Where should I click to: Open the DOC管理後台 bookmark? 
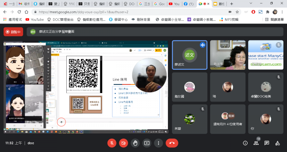tap(60, 20)
